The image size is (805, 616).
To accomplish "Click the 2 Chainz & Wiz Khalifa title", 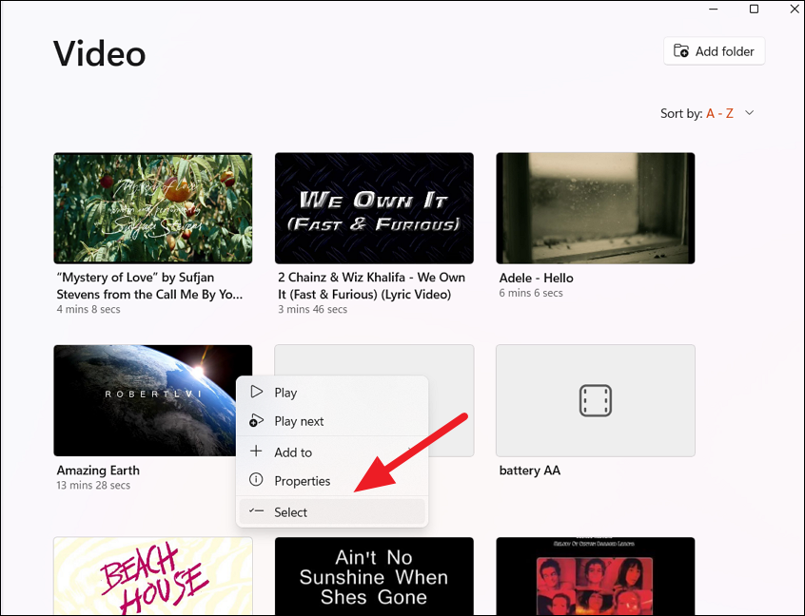I will coord(372,286).
